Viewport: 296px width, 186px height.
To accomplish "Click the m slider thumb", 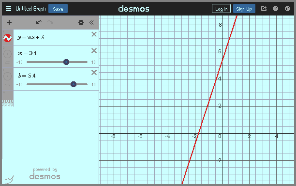I will pyautogui.click(x=66, y=62).
